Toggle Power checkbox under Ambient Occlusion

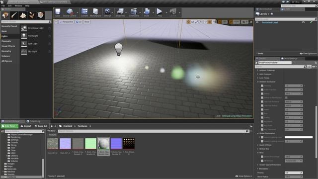point(262,109)
